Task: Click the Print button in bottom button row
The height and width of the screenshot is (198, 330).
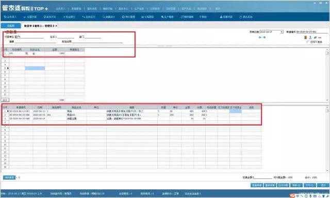Action: point(310,185)
